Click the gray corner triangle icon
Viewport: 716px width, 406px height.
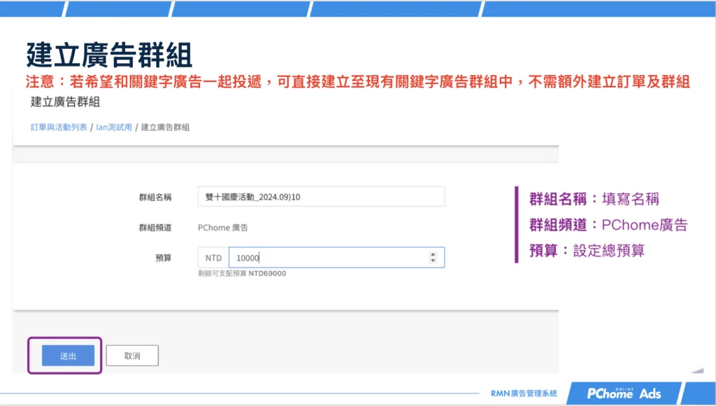tap(697, 370)
